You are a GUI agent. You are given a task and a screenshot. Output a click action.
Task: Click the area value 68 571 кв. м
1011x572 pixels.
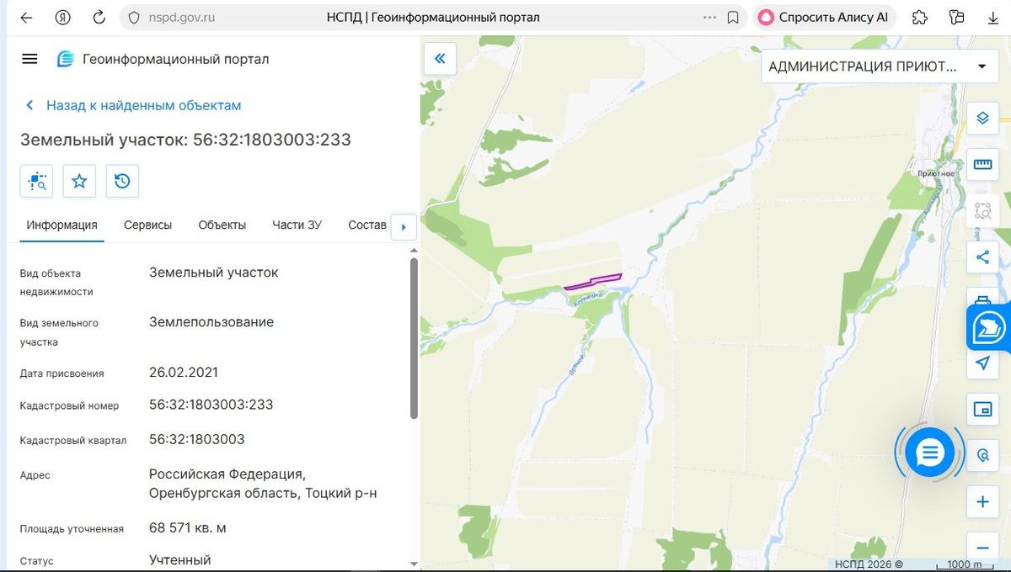[x=188, y=528]
